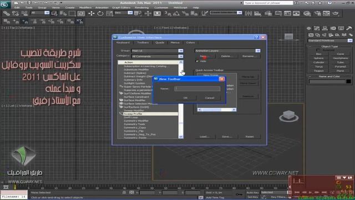Viewport: 355px width, 200px height.
Task: Open the Material Editor icon
Action: point(307,13)
